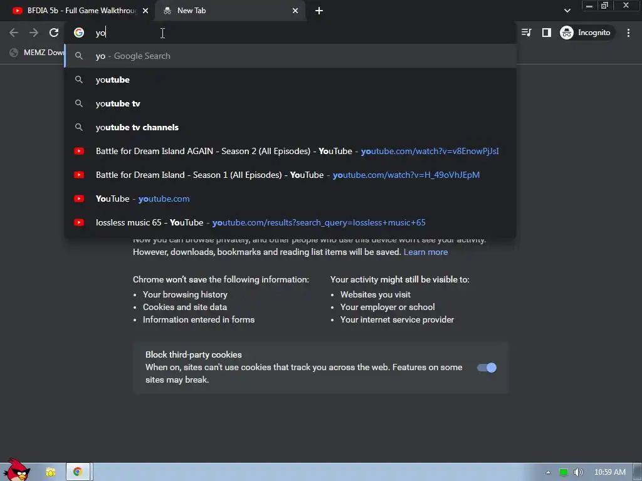
Task: Click the 'Block third-party cookies' heading
Action: click(x=194, y=354)
